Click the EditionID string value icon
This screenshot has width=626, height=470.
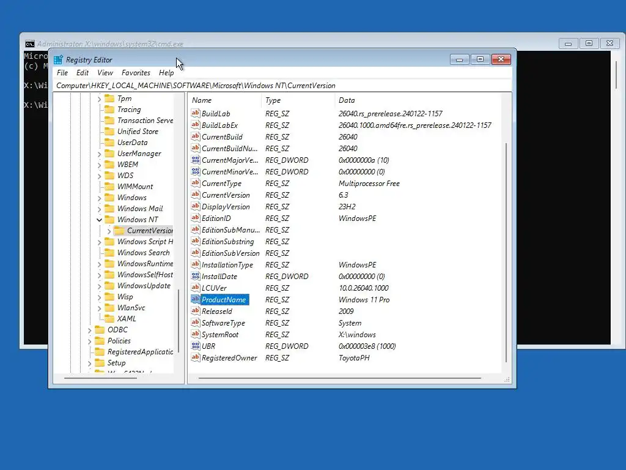[x=195, y=218]
